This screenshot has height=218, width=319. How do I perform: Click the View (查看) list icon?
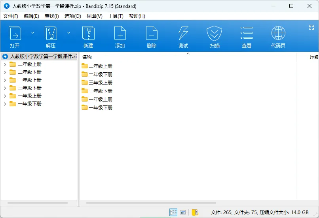tap(247, 33)
